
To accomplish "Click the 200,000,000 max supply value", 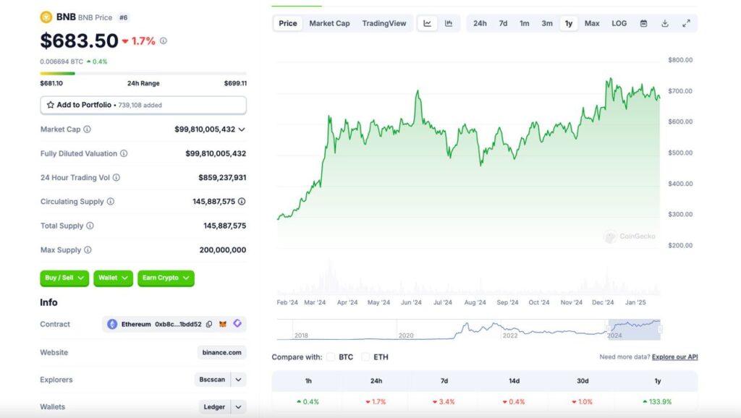I will [223, 249].
